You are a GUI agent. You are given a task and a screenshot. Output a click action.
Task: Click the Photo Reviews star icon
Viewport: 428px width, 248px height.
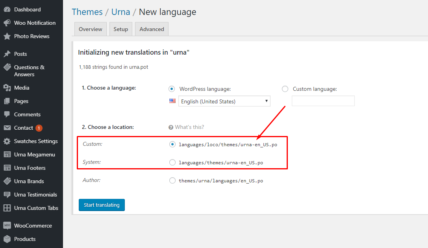tap(7, 36)
